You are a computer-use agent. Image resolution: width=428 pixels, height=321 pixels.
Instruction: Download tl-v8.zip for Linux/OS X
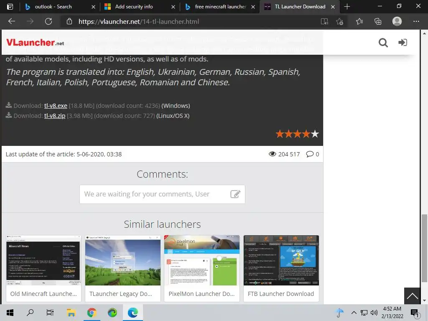click(x=55, y=116)
